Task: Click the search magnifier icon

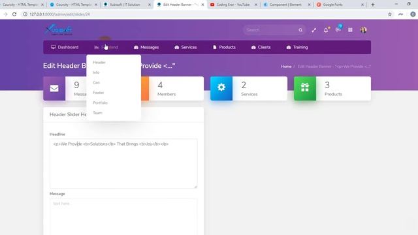Action: click(300, 30)
